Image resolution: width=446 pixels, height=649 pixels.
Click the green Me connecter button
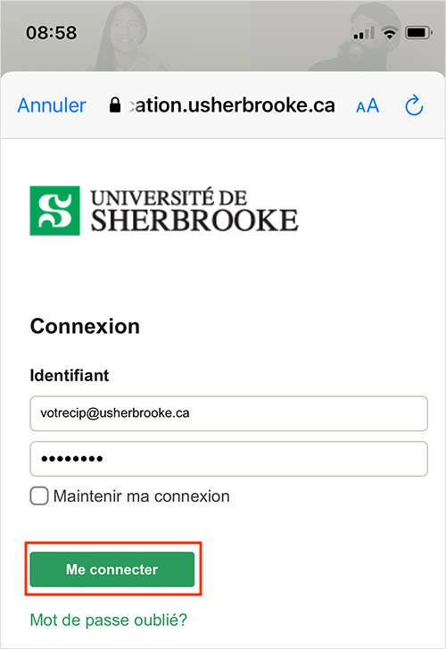tap(112, 570)
